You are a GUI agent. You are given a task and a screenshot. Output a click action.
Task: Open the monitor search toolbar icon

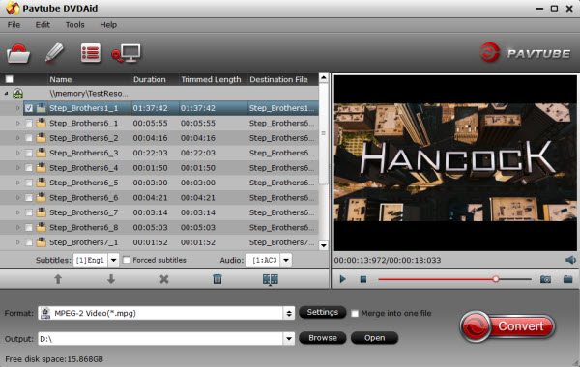point(126,53)
